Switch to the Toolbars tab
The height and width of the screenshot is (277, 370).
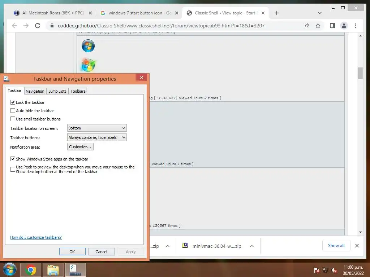(78, 91)
